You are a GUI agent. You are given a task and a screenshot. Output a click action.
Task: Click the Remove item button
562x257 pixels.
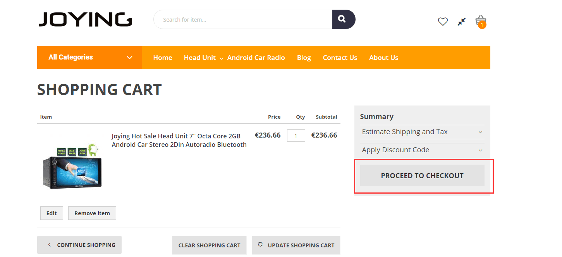coord(92,213)
